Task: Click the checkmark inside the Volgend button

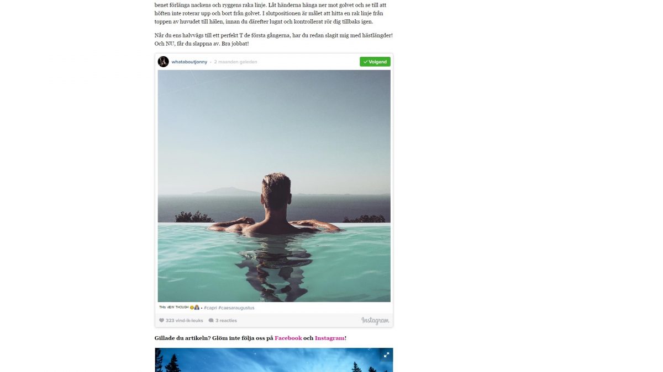Action: click(365, 62)
